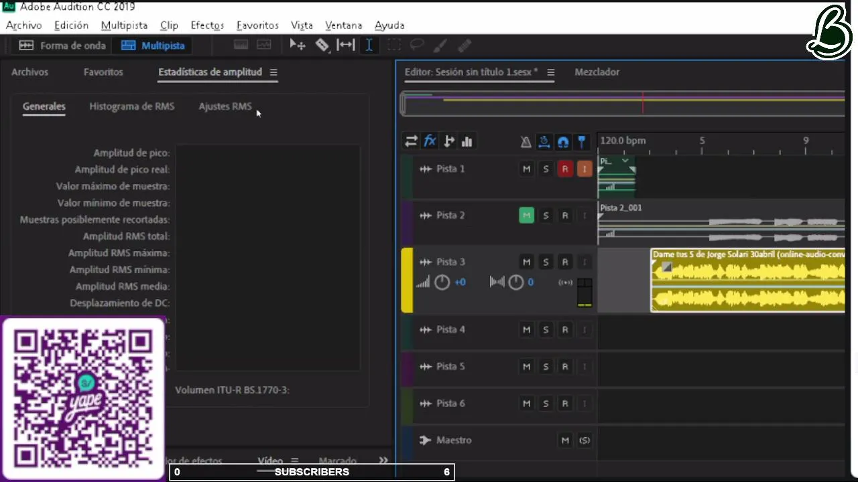Show the fx effects view in track header
858x482 pixels.
click(430, 141)
